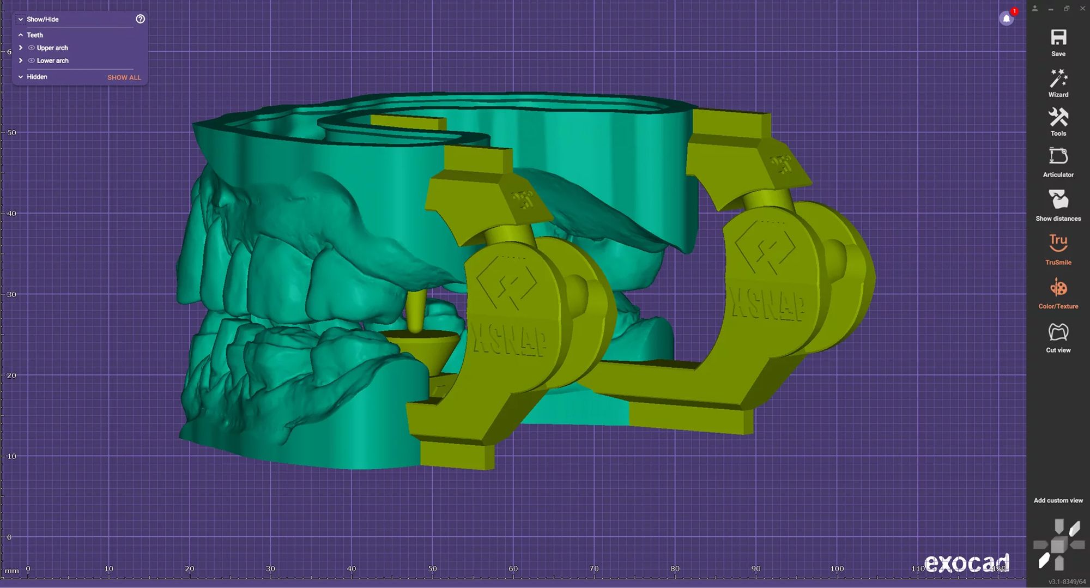Select the Upper arch label
Image resolution: width=1090 pixels, height=588 pixels.
(52, 48)
